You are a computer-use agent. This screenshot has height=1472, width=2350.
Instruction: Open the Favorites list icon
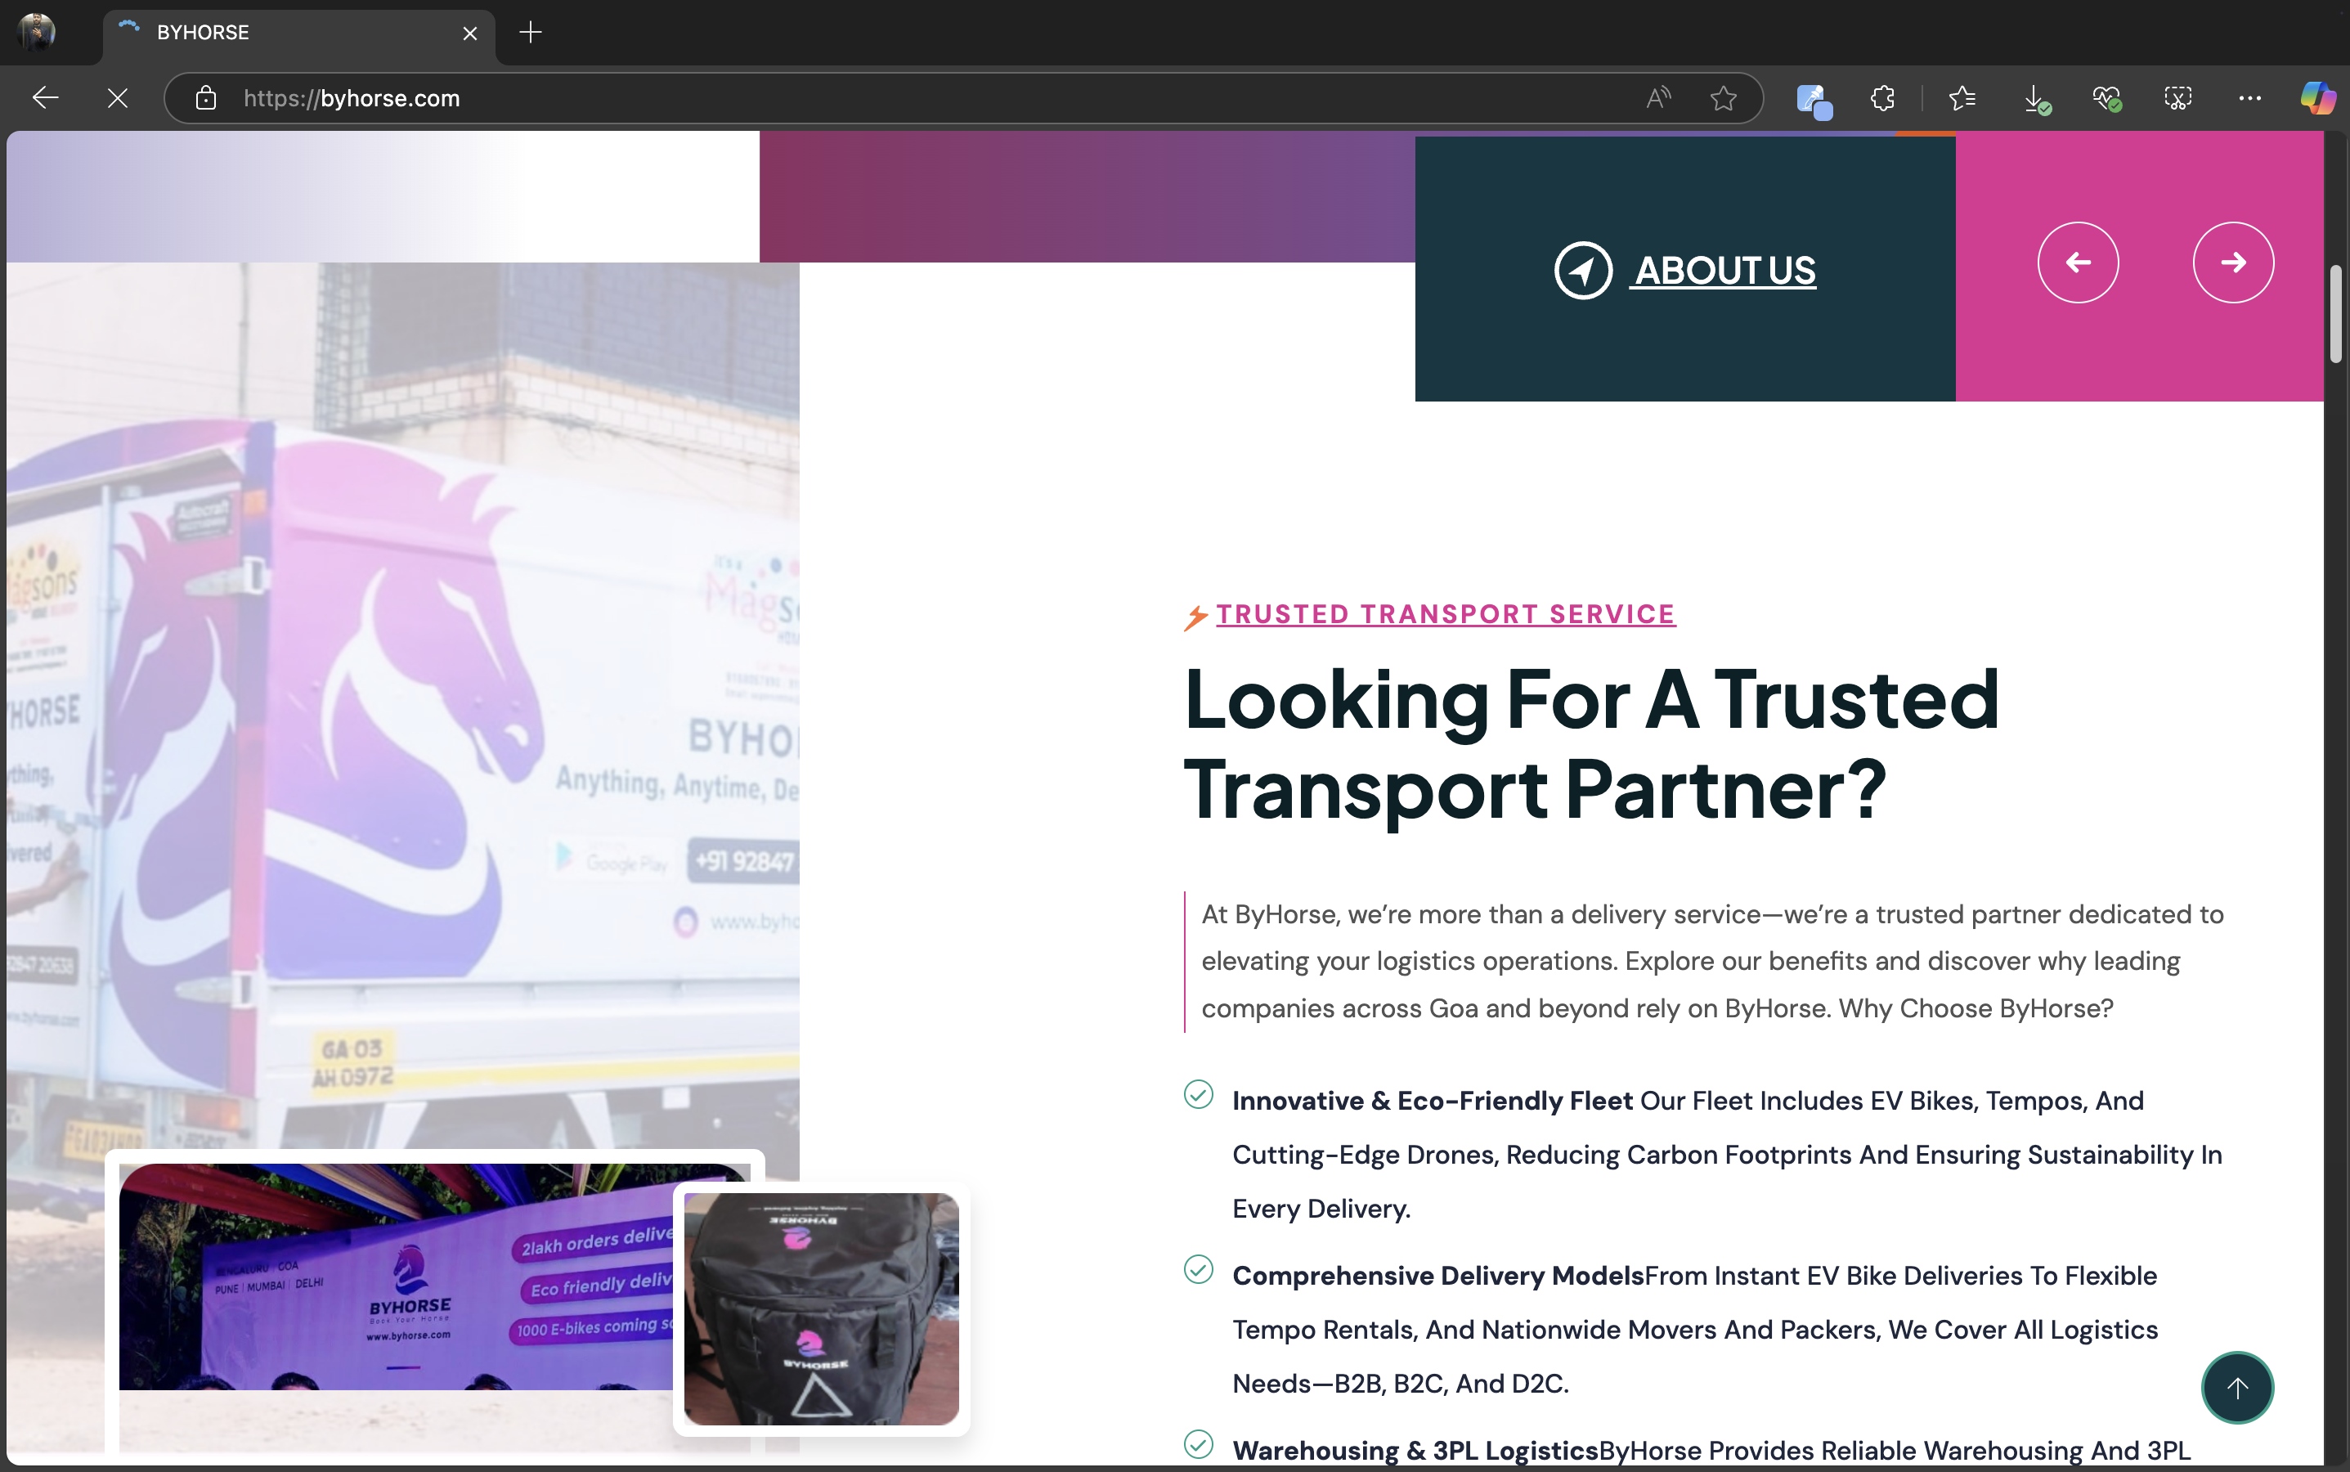(1962, 97)
